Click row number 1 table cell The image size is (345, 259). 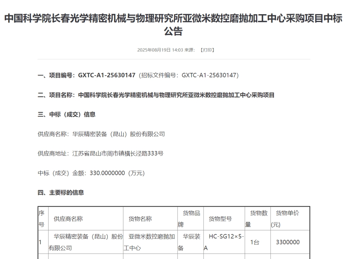tap(43, 242)
